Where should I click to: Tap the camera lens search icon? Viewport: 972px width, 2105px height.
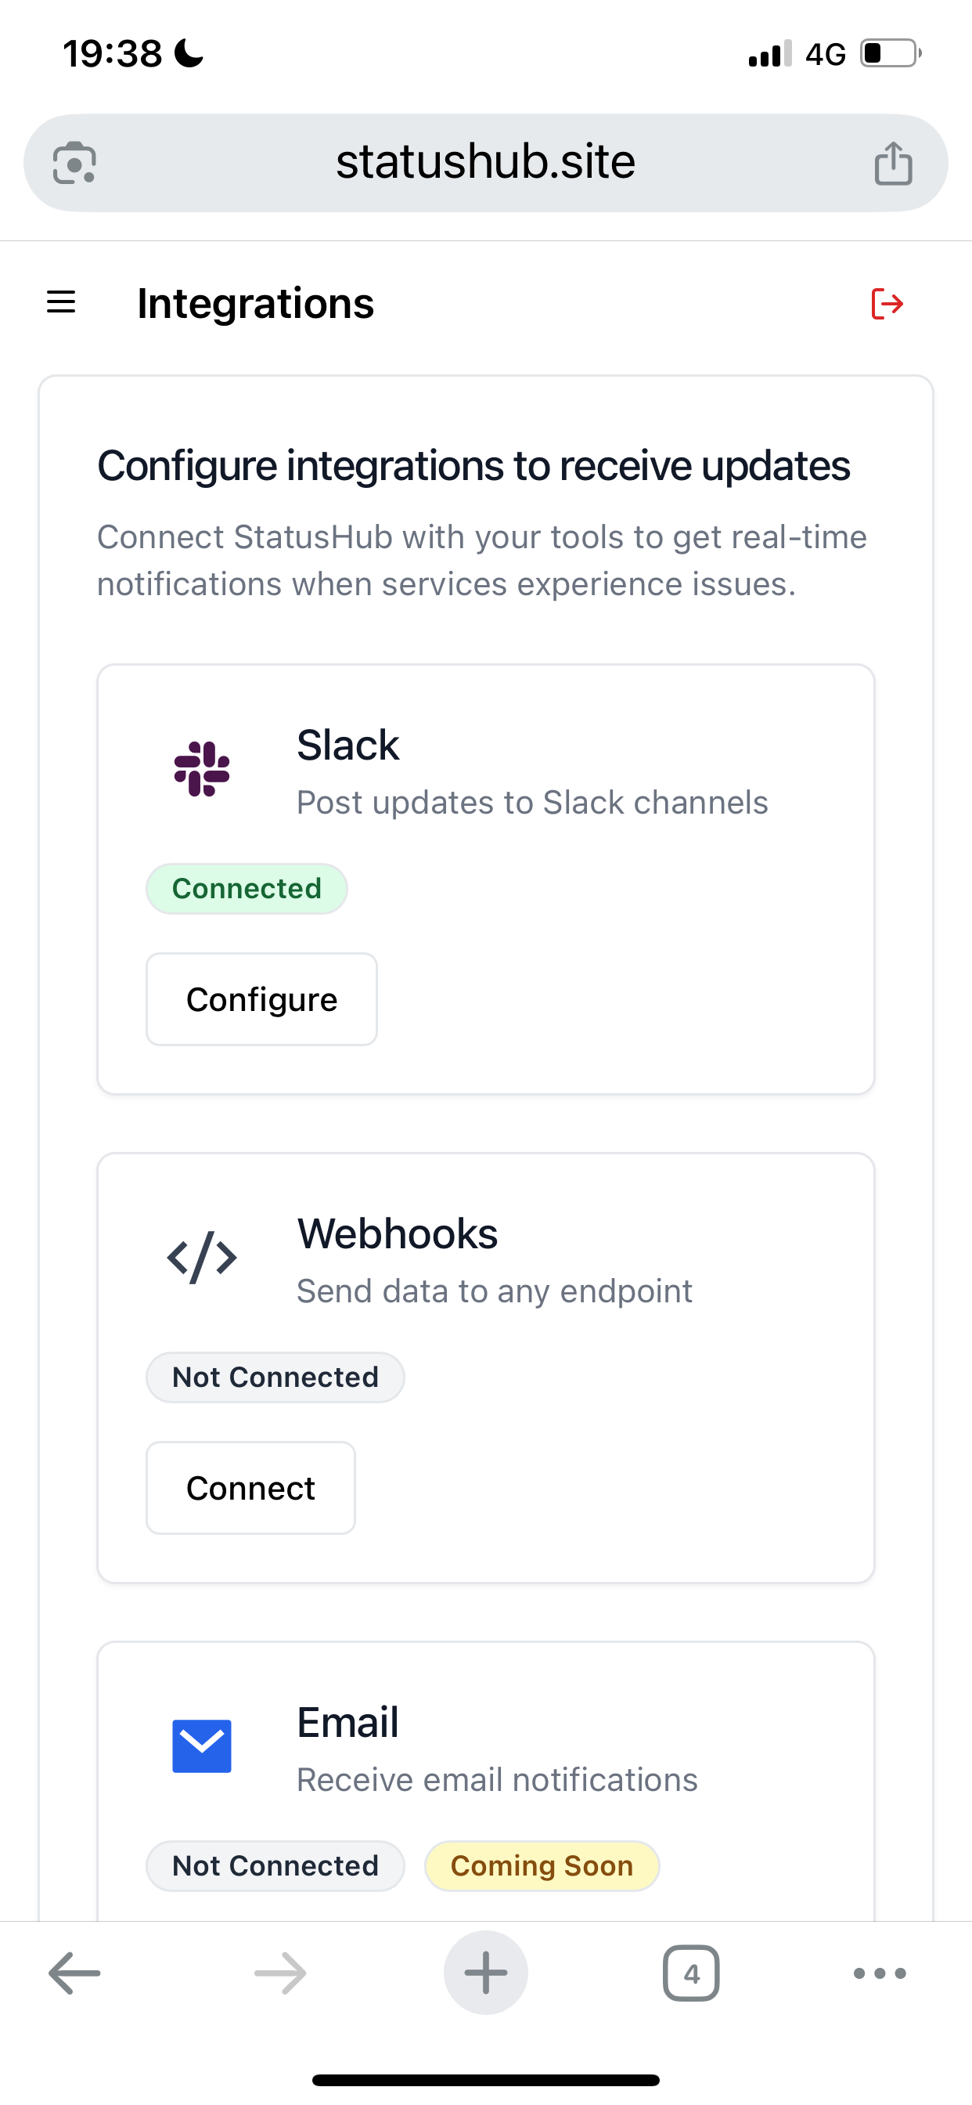pyautogui.click(x=74, y=163)
